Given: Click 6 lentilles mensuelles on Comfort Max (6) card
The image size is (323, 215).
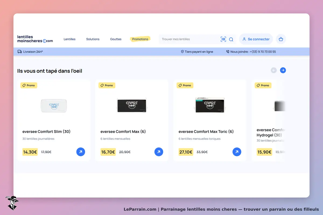Looking at the screenshot, I should (115, 139).
